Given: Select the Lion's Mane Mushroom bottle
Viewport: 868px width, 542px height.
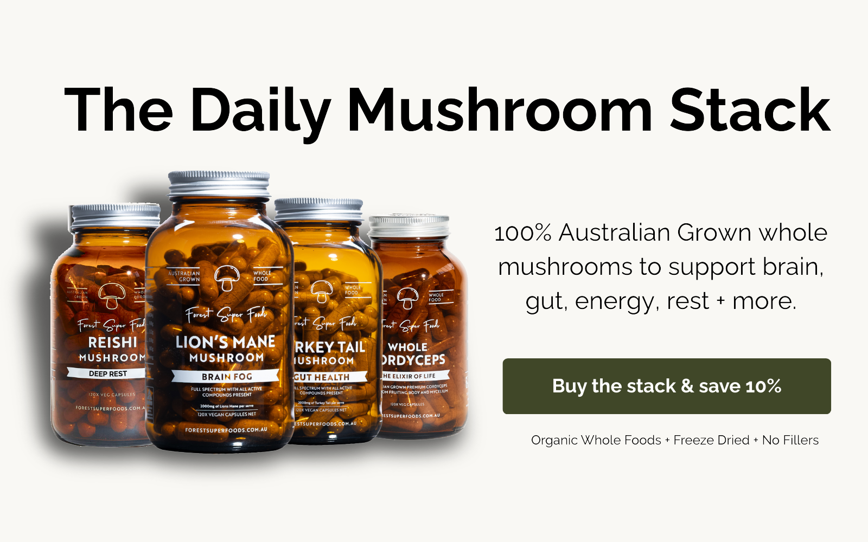Looking at the screenshot, I should click(220, 312).
